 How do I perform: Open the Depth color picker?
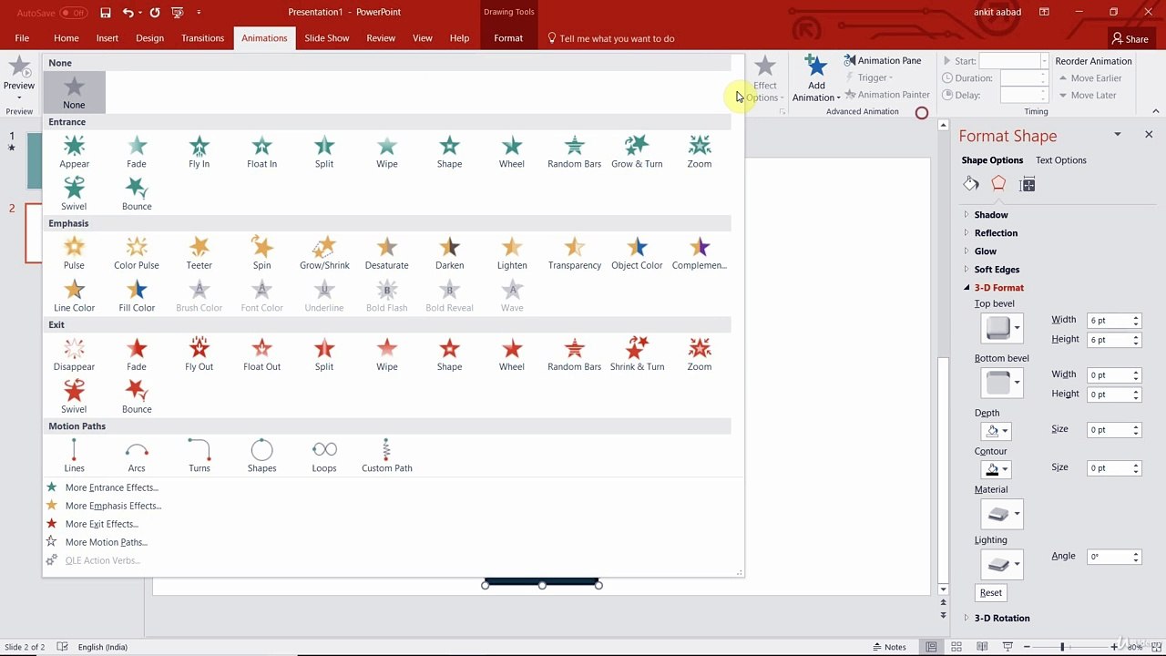pos(998,431)
